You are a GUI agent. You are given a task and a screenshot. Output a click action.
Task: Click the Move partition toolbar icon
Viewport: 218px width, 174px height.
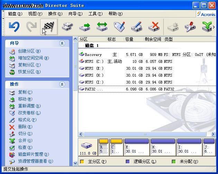(x=85, y=27)
